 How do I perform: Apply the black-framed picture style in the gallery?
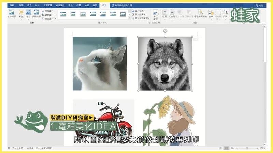[x=123, y=14]
